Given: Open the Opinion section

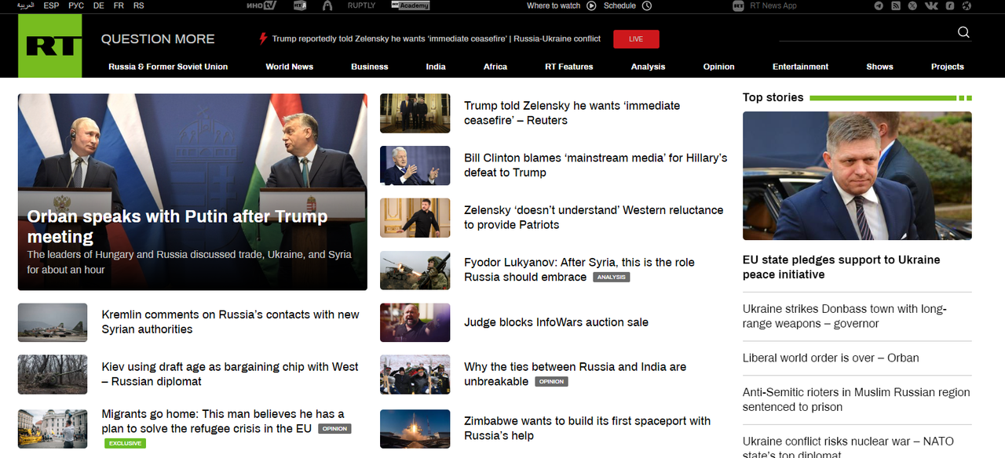Looking at the screenshot, I should [719, 67].
